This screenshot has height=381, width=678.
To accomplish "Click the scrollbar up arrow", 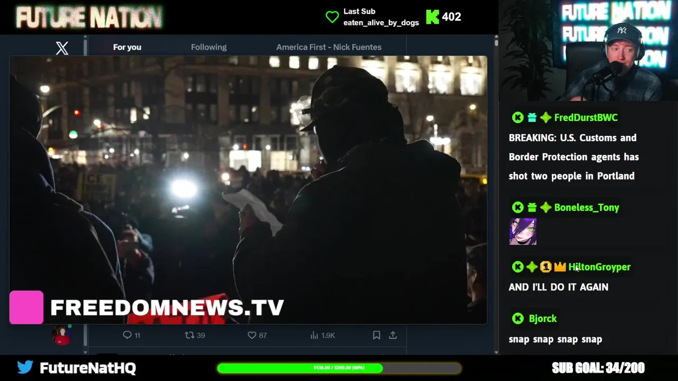I will click(x=496, y=38).
